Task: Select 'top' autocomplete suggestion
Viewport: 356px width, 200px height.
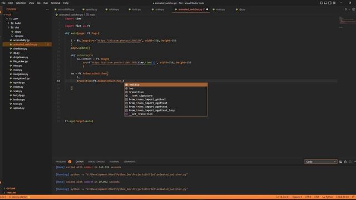Action: 166,88
